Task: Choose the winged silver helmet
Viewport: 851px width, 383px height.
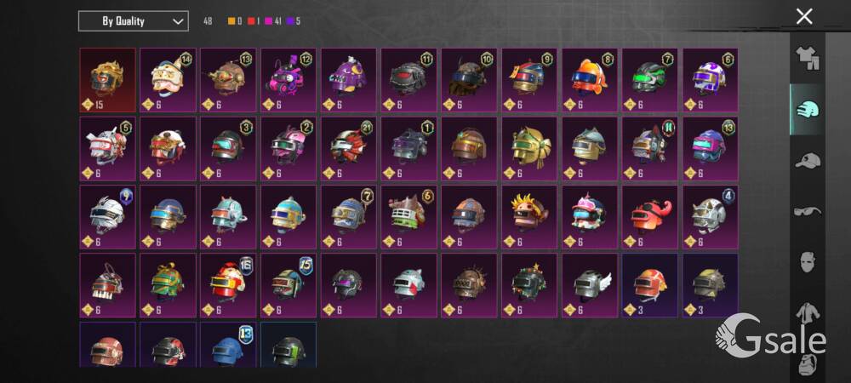Action: [590, 285]
